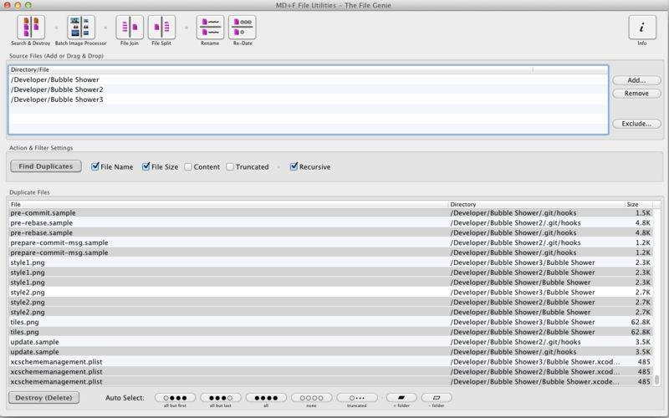Click the Find Duplicates button
The width and height of the screenshot is (669, 418).
tap(46, 166)
